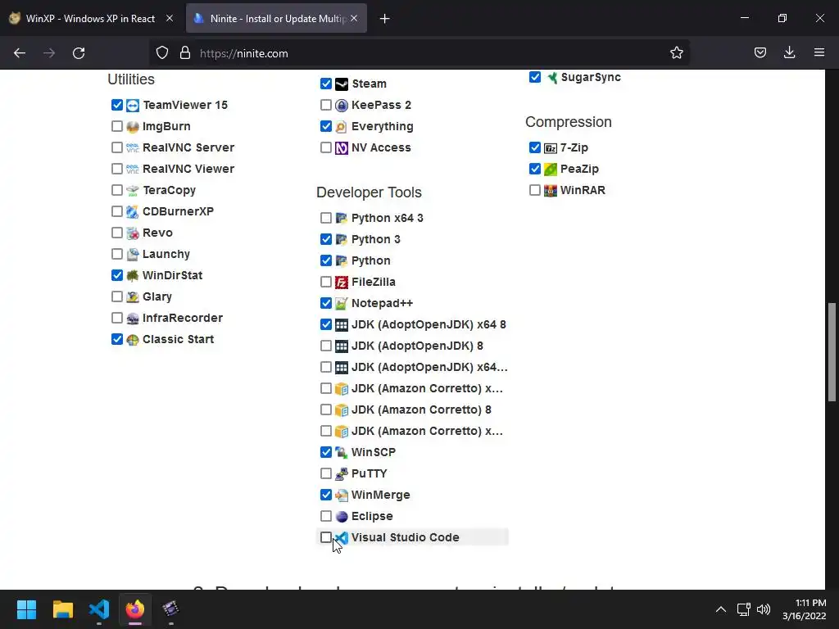Check the Visual Studio Code checkbox

(x=326, y=537)
